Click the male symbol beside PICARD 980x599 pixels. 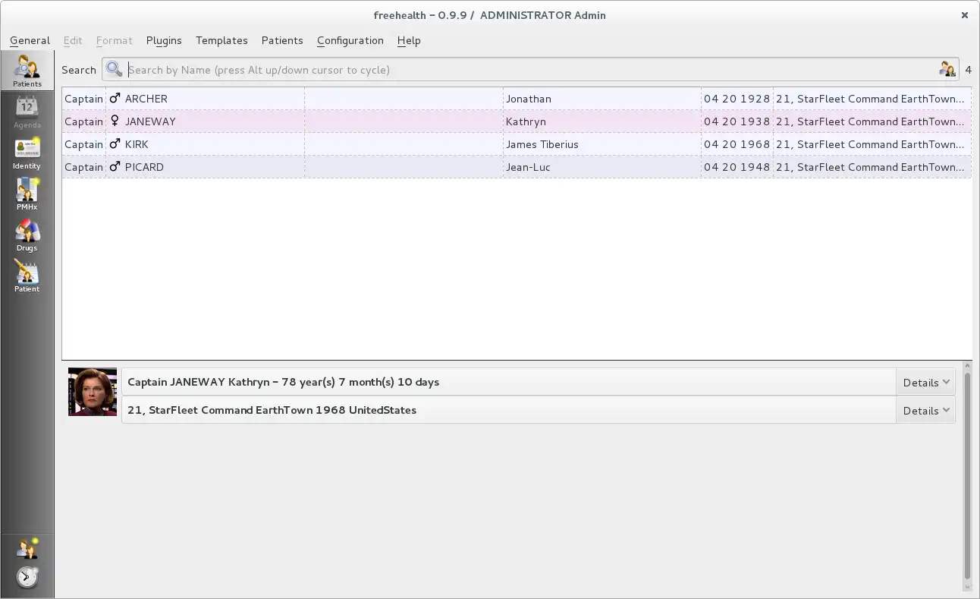point(115,167)
